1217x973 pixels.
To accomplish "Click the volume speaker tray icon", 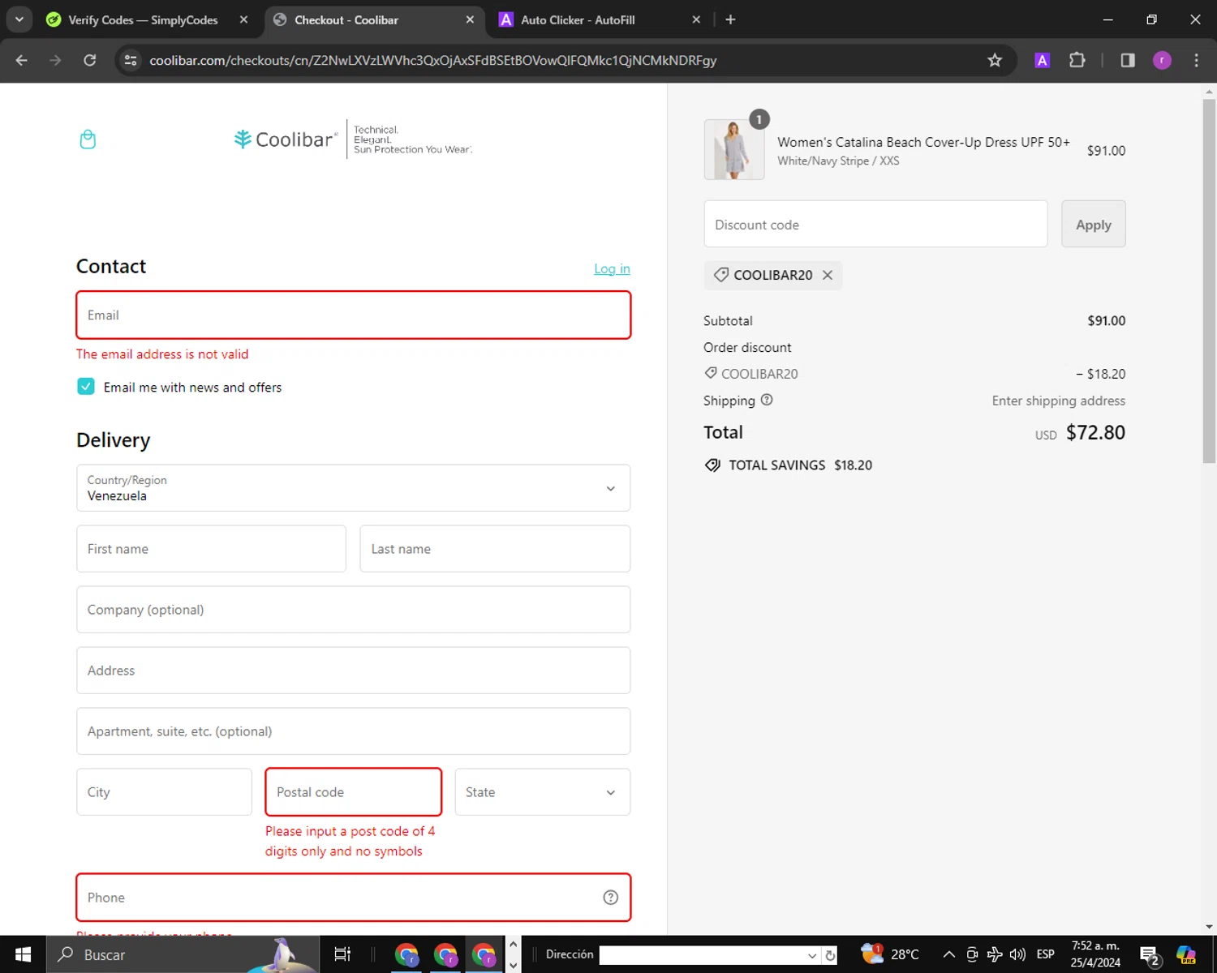I will click(x=1017, y=954).
